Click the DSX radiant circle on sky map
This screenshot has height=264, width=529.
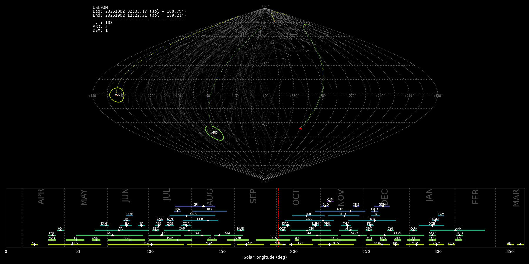coord(117,95)
